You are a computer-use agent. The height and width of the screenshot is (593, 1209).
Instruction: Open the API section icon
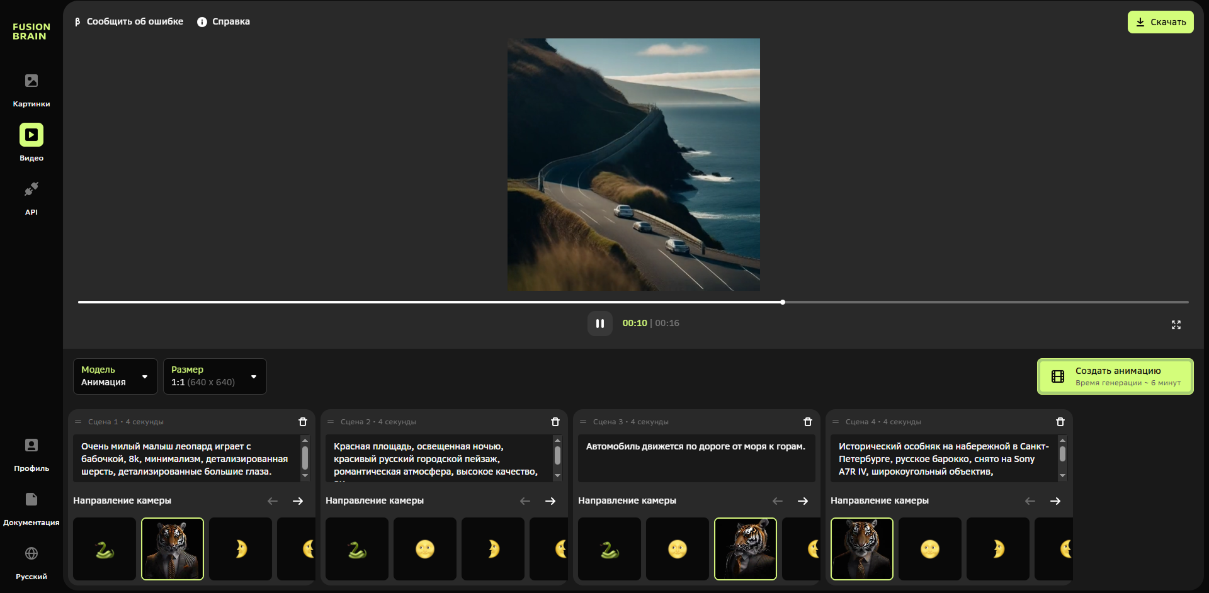pos(31,189)
